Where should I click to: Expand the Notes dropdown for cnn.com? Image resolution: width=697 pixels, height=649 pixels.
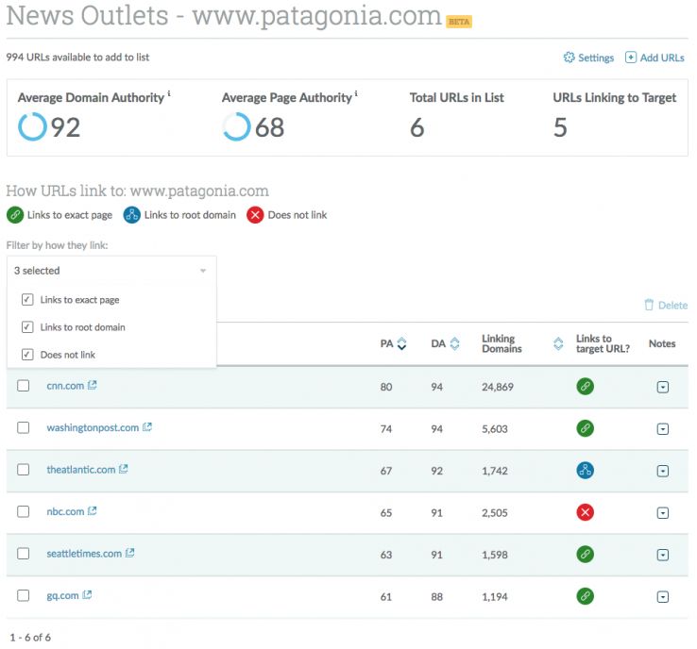[662, 387]
